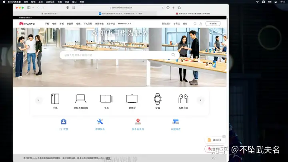Open the 智慧屏 nav menu item

pyautogui.click(x=70, y=24)
